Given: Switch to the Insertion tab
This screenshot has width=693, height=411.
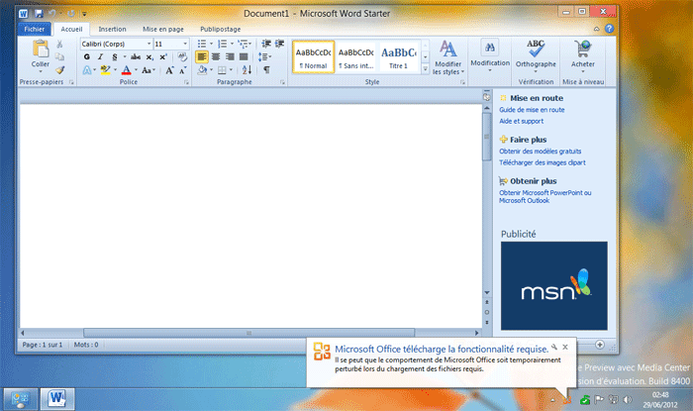Looking at the screenshot, I should [x=112, y=29].
